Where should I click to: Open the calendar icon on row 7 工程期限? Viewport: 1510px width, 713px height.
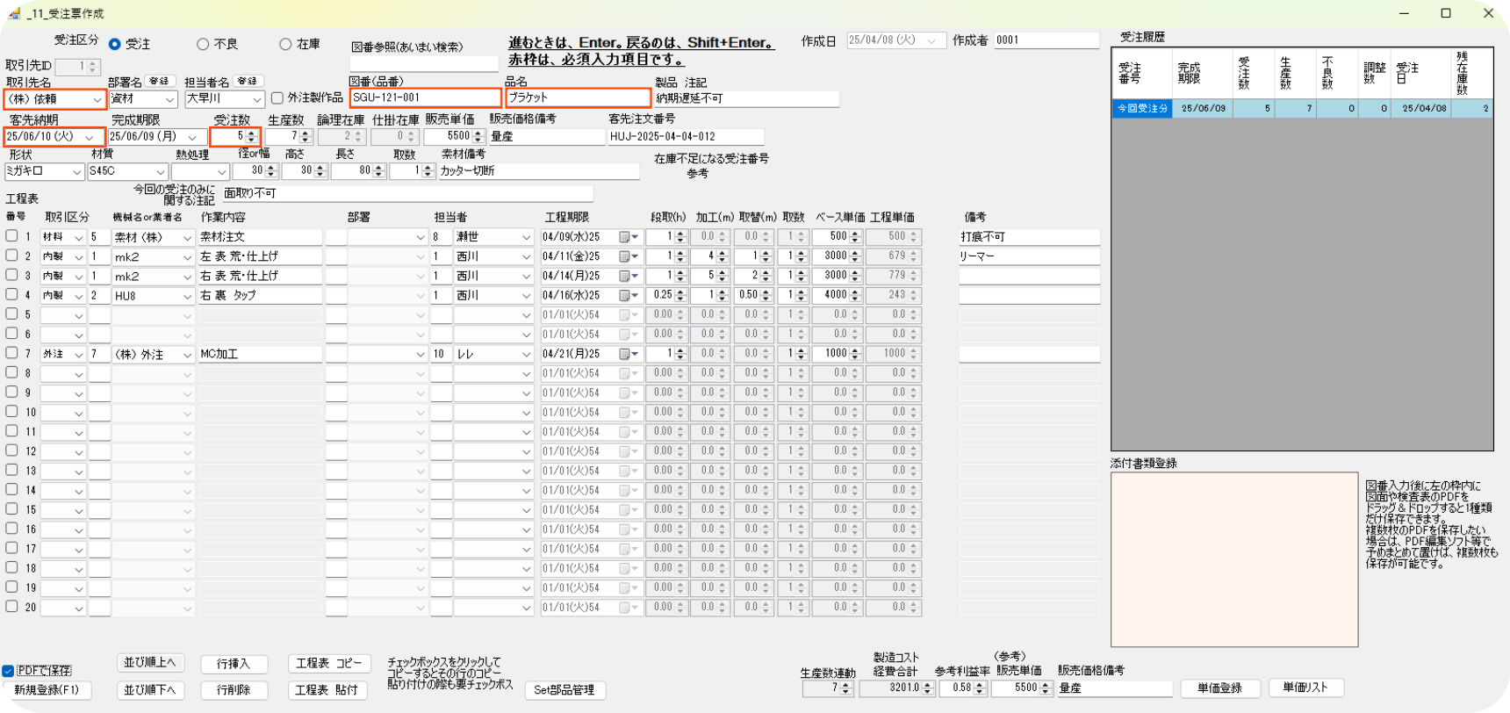(625, 354)
